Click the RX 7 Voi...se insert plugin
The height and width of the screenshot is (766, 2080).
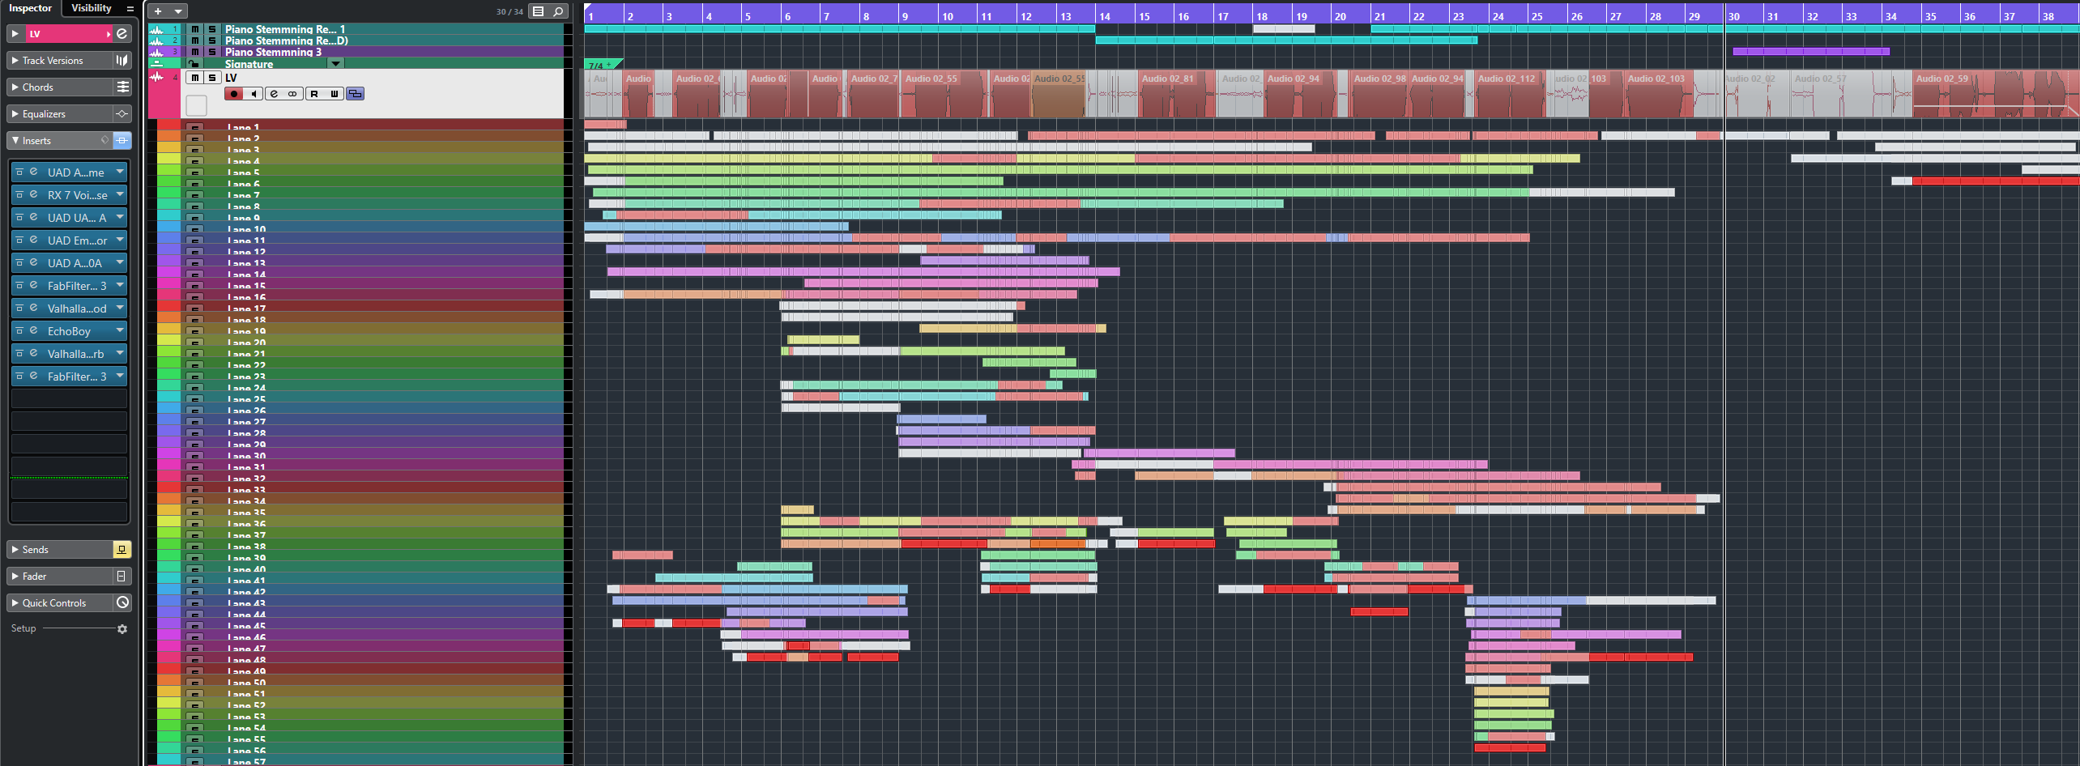[x=76, y=195]
